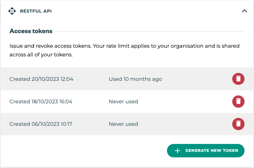Revoke the token created 20/10/2023 12:04
Screen dimensions: 254x168
coord(238,79)
